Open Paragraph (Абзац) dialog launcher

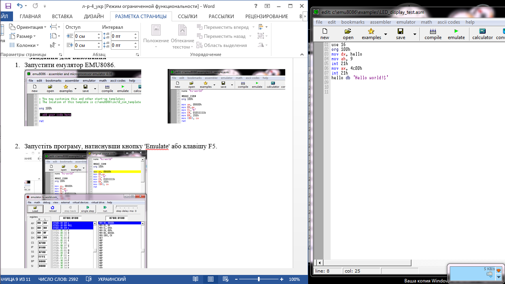[137, 54]
